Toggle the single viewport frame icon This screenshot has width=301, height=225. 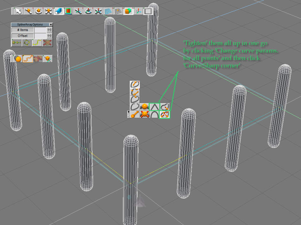(x=148, y=11)
